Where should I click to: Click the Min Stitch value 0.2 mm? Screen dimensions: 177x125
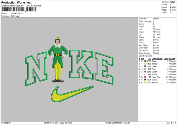[156, 48]
